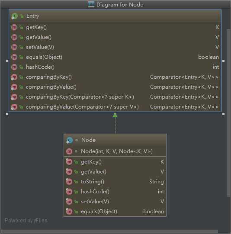Select Node's equals(Object) method row
The width and height of the screenshot is (231, 234).
(x=115, y=212)
